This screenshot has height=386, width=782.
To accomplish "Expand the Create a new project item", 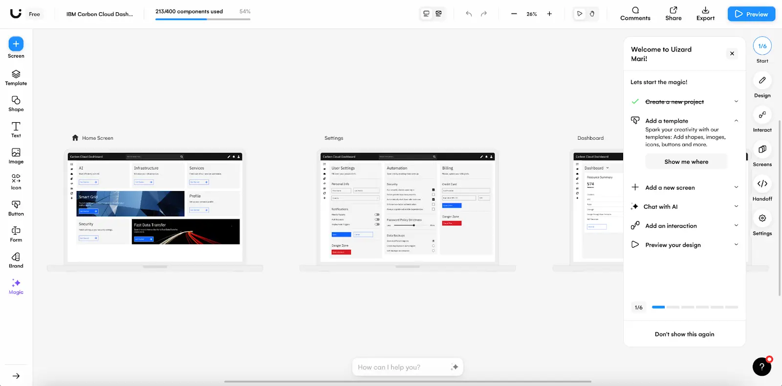I will pos(736,102).
